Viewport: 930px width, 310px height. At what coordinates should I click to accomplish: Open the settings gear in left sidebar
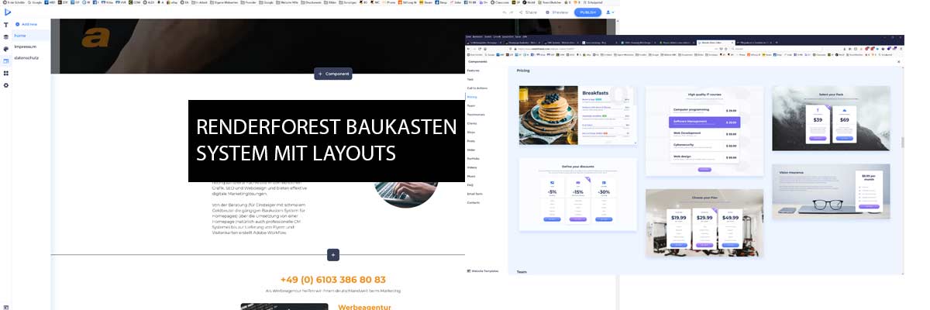(x=6, y=84)
